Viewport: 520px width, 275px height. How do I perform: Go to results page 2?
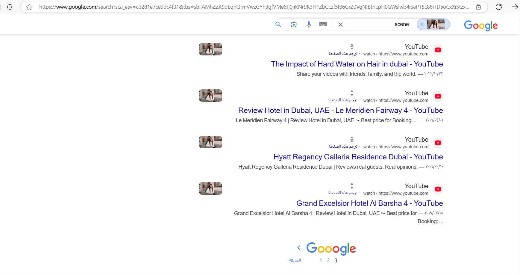[x=328, y=261]
